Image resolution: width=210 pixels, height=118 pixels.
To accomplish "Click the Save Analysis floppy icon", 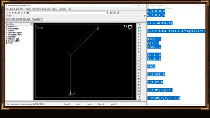I will (x=13, y=12).
